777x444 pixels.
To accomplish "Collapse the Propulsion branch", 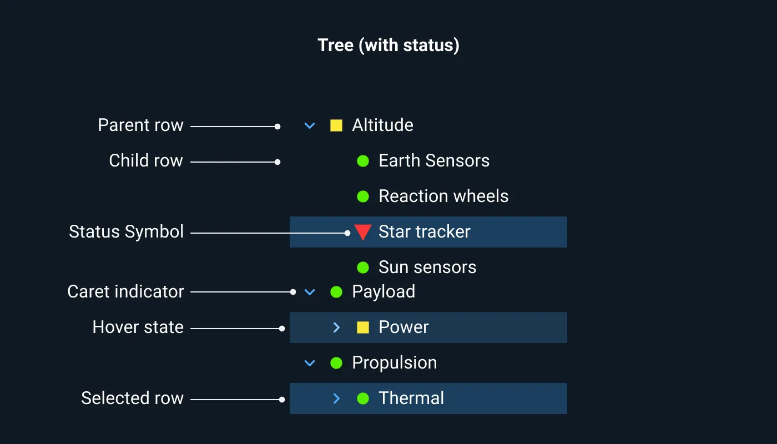I will coord(309,363).
